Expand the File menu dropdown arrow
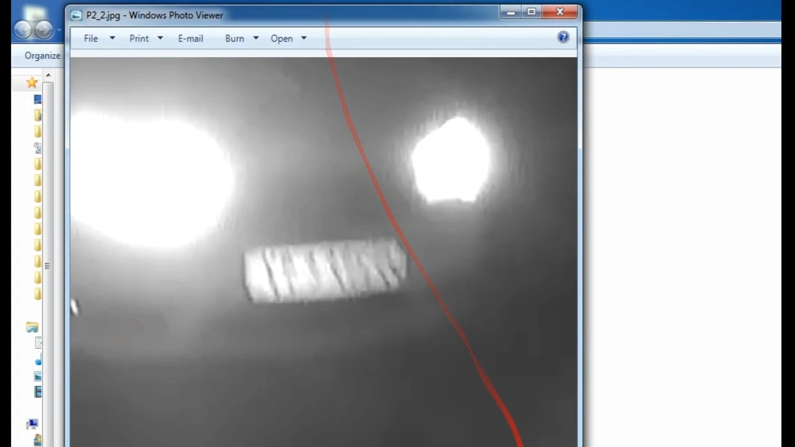The height and width of the screenshot is (447, 795). (112, 38)
